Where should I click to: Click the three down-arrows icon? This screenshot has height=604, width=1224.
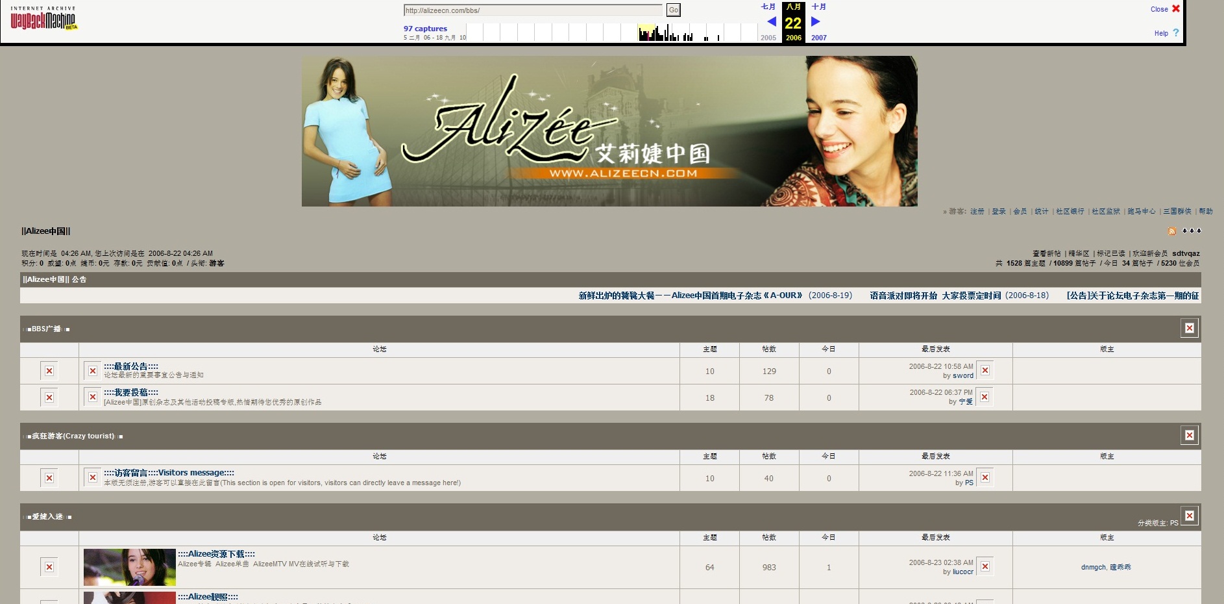coord(1192,231)
